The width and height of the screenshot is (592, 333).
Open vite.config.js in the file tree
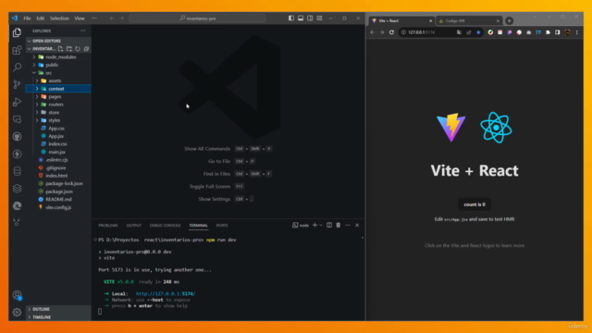[58, 207]
